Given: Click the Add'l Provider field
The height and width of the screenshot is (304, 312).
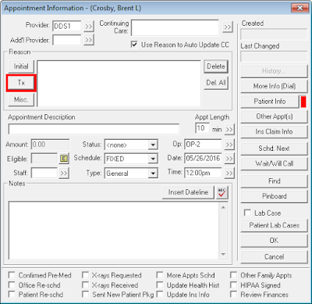Looking at the screenshot, I should click(67, 40).
